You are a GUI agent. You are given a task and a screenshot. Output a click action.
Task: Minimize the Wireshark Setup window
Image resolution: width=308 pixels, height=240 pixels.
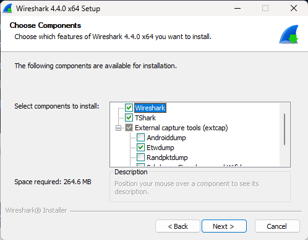coord(237,9)
